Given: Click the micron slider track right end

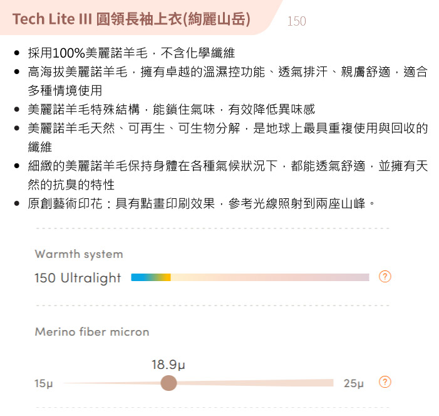Looking at the screenshot, I should (331, 383).
